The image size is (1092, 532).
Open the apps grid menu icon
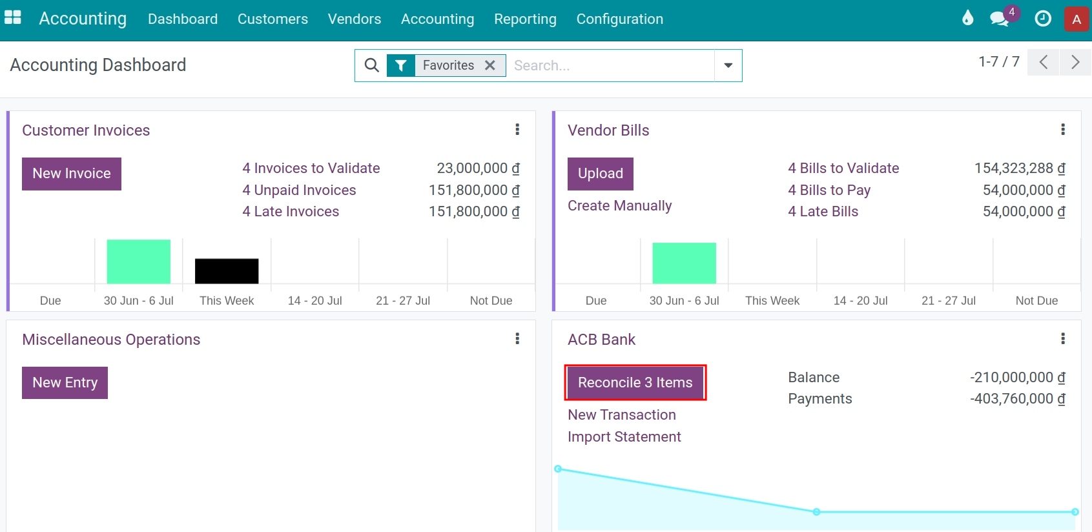point(13,18)
